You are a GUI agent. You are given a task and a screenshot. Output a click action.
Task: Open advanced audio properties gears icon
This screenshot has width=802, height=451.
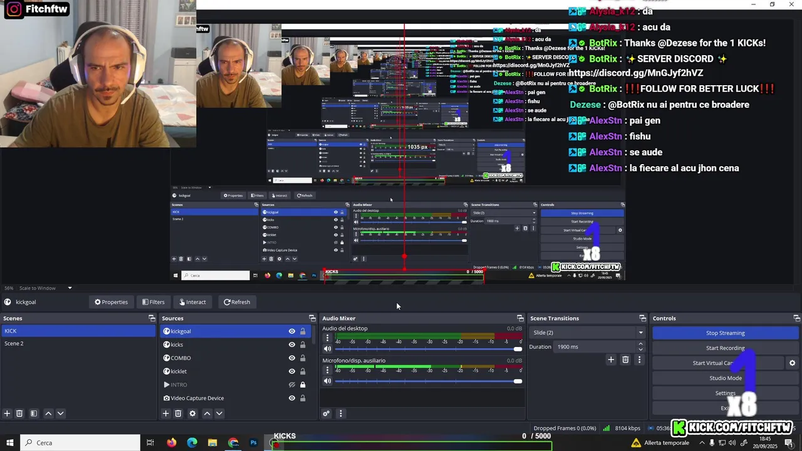326,413
